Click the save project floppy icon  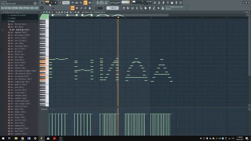click(x=172, y=3)
